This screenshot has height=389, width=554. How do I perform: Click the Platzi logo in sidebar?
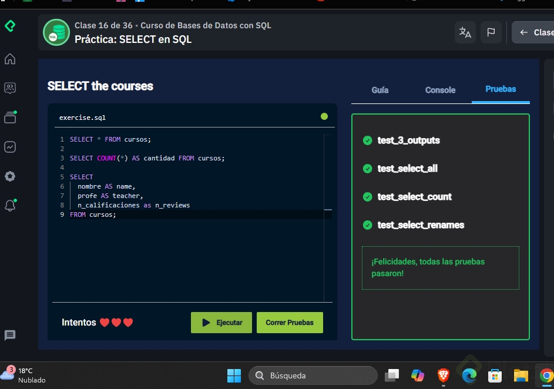coord(10,26)
